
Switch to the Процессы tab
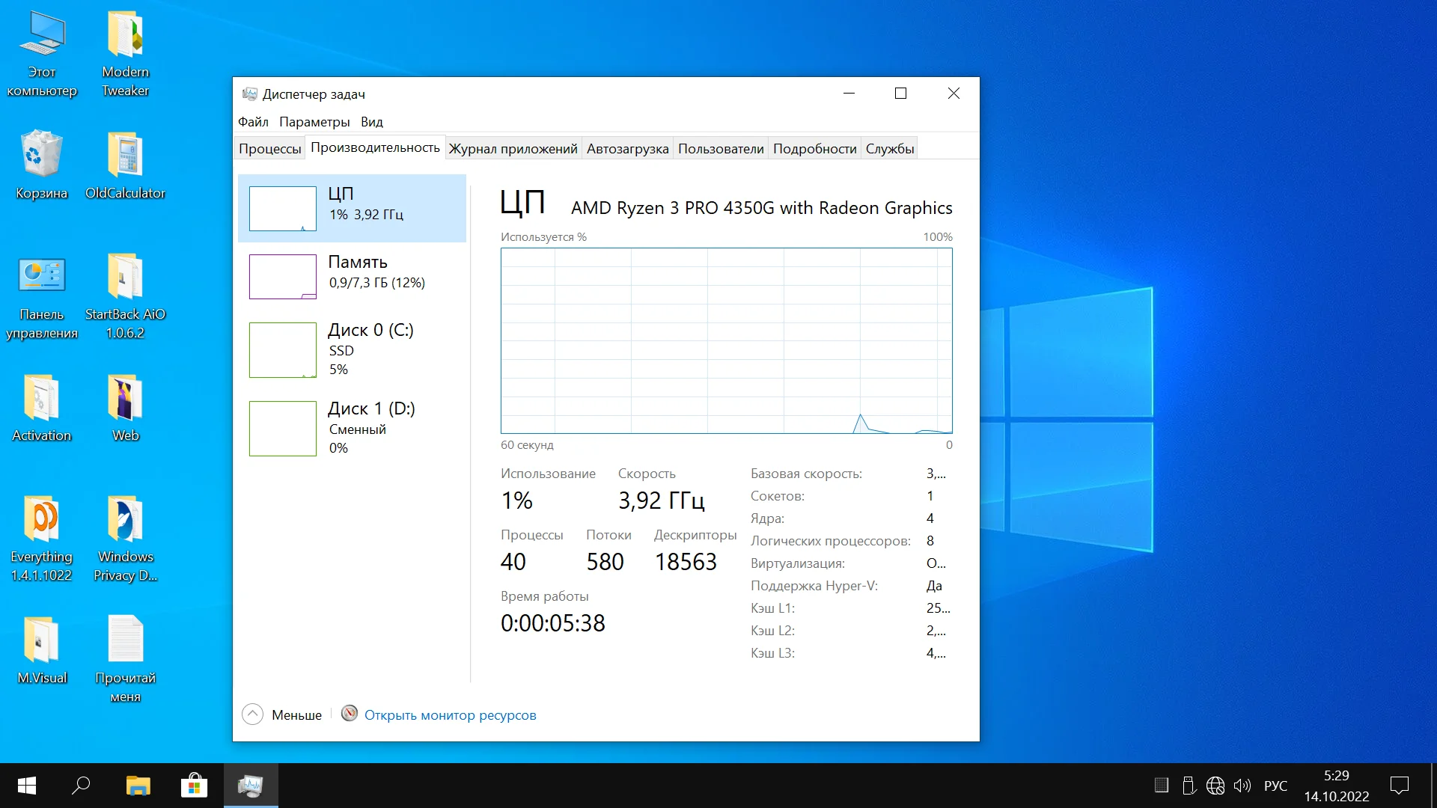(269, 149)
